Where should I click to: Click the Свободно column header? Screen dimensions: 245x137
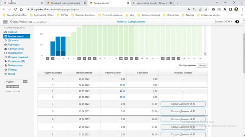142,73
